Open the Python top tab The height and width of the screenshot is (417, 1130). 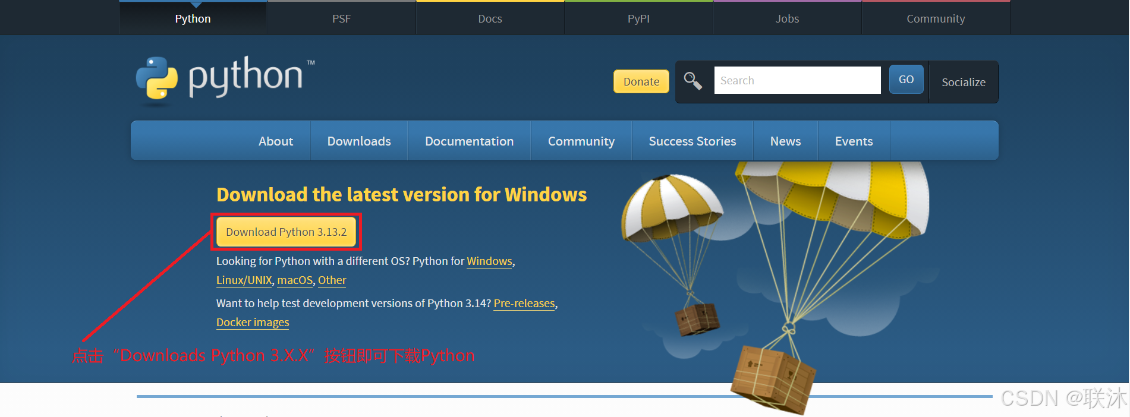tap(193, 18)
